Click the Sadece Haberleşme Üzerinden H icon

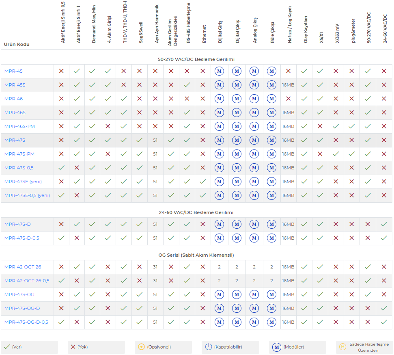click(x=342, y=347)
